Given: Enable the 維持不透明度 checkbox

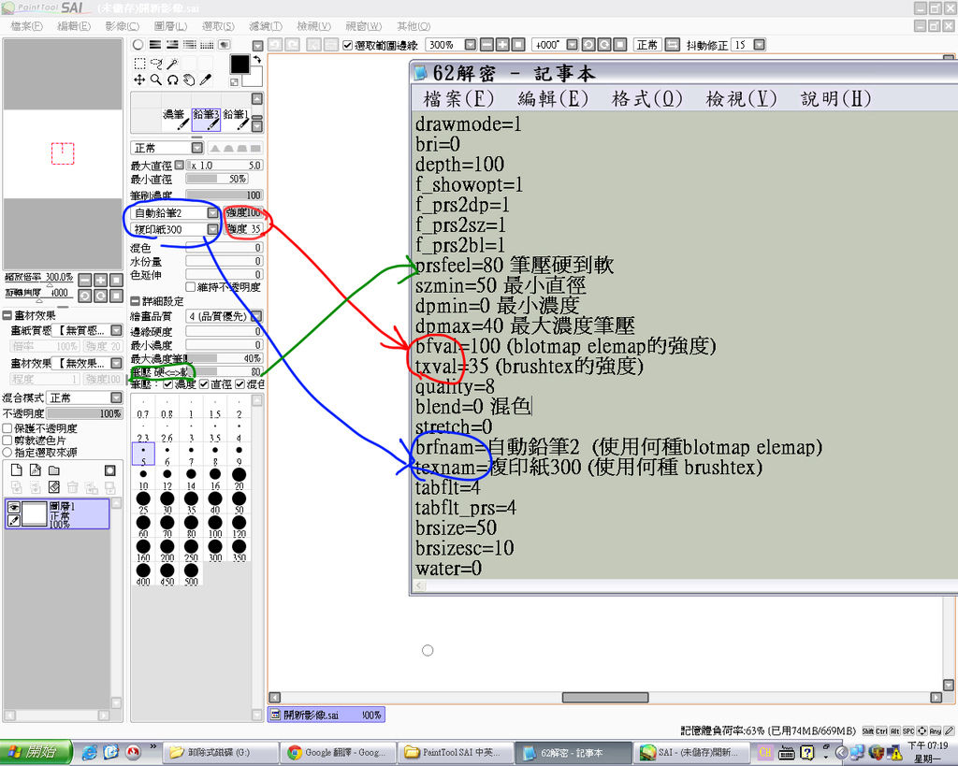Looking at the screenshot, I should coord(191,286).
